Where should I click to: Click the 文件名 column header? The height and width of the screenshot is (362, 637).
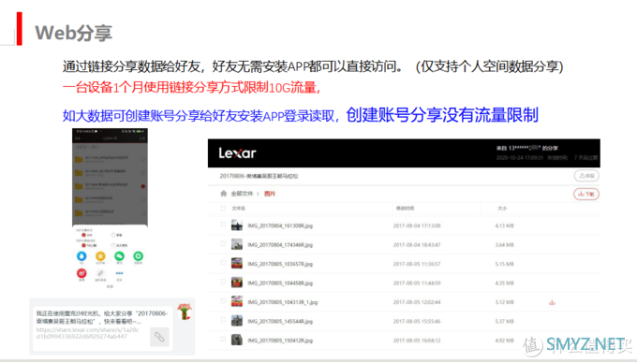pyautogui.click(x=239, y=209)
